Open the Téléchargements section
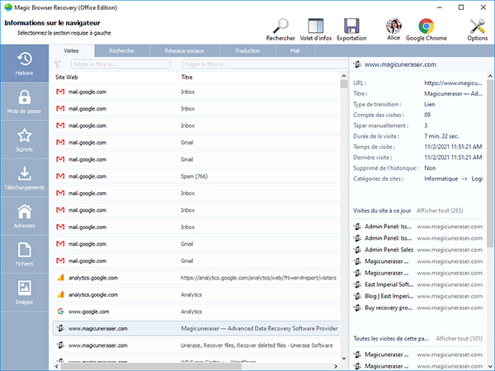Image resolution: width=495 pixels, height=371 pixels. click(x=24, y=178)
